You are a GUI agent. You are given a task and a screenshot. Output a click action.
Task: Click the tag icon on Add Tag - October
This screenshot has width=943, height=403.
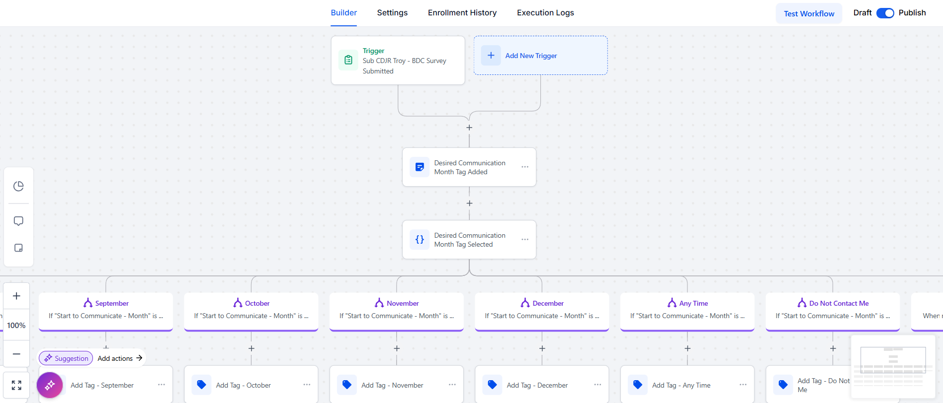[202, 385]
